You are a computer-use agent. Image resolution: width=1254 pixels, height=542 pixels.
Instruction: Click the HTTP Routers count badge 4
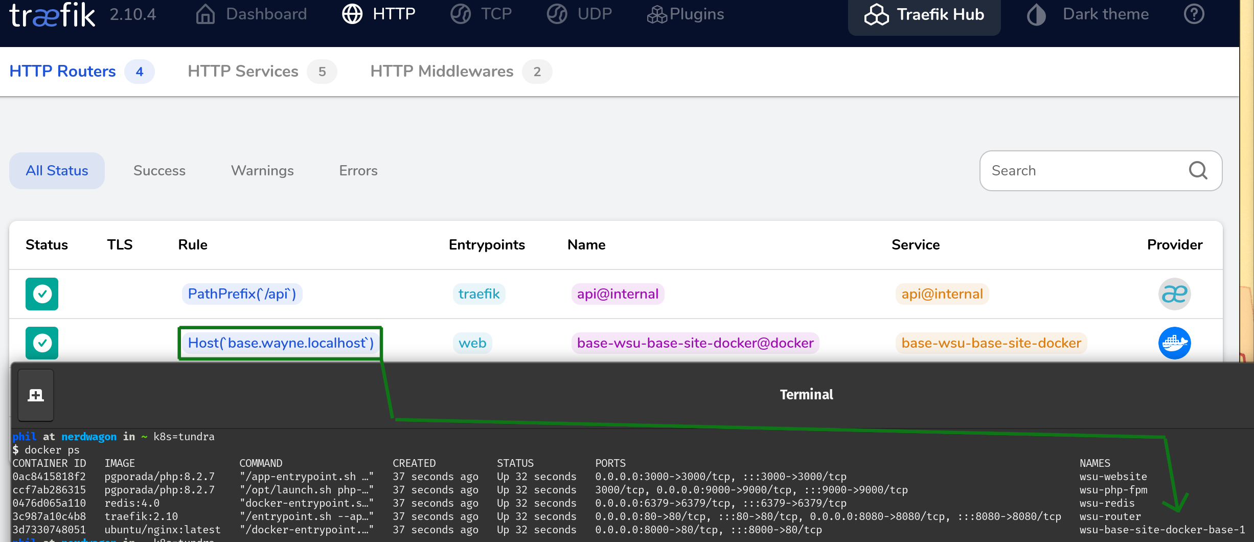coord(139,72)
